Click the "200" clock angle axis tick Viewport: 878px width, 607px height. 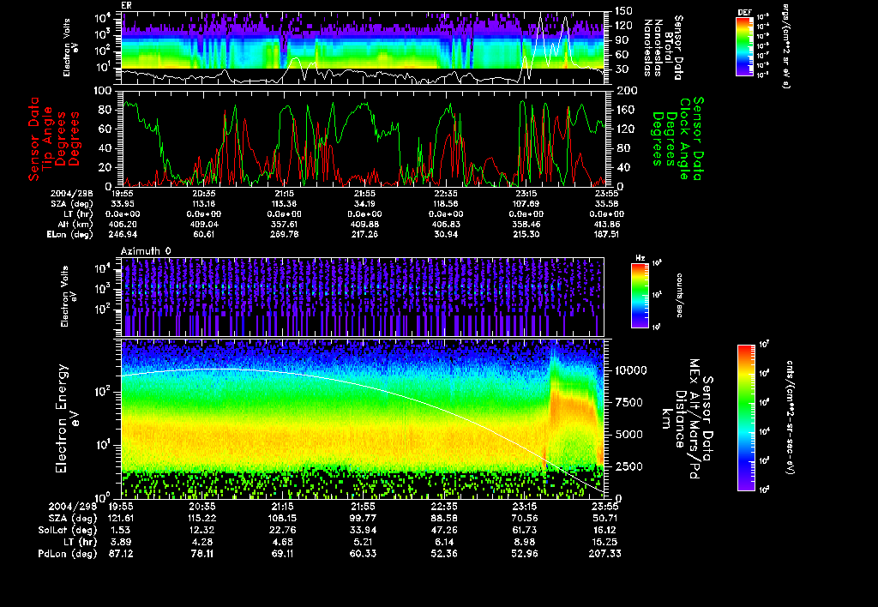pos(625,90)
